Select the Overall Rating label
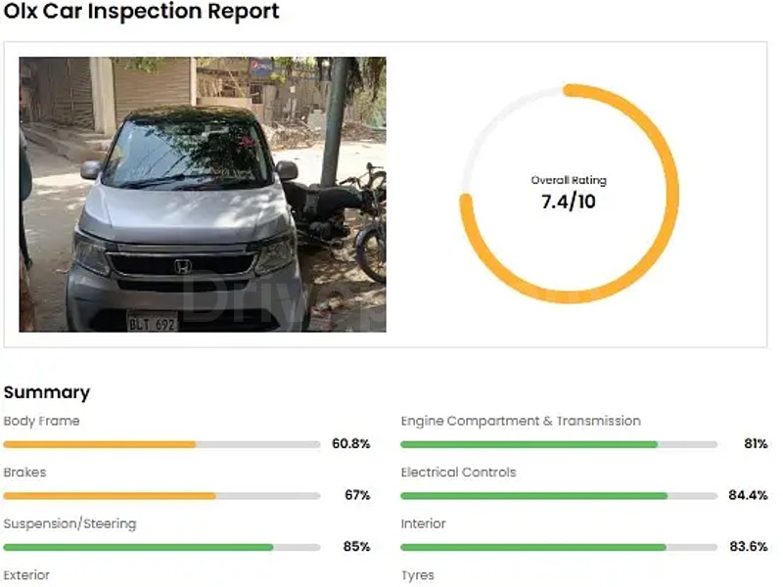Viewport: 783px width, 587px height. point(569,180)
